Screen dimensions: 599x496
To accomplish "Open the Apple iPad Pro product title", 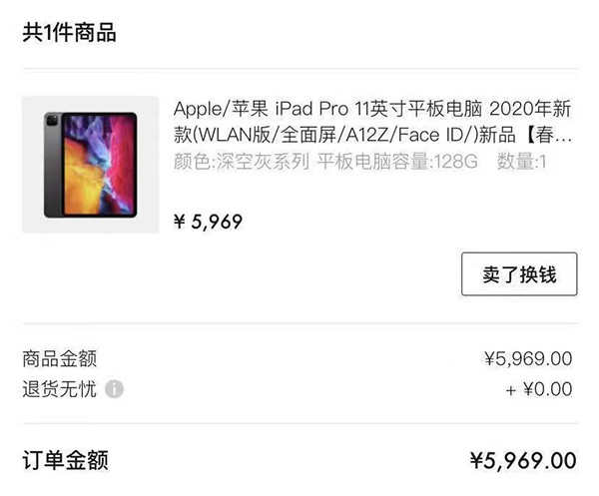I will coord(372,122).
